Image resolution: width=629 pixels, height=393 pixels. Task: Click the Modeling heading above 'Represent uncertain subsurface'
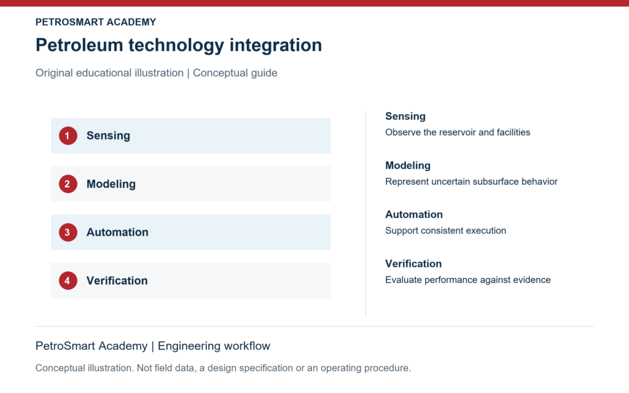pyautogui.click(x=408, y=166)
